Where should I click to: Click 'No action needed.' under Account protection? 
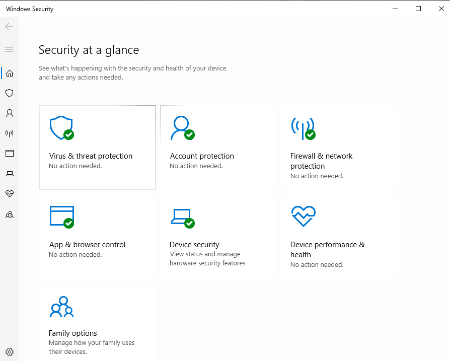click(x=196, y=166)
